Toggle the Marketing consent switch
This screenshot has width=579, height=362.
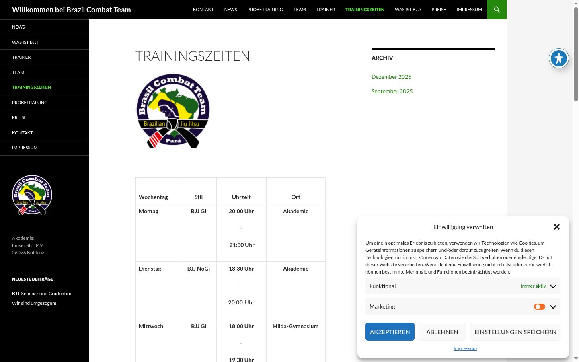(x=540, y=306)
